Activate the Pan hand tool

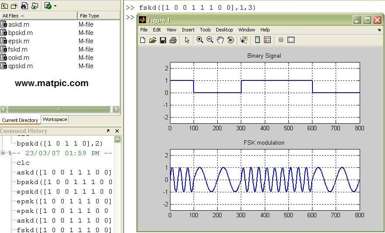pos(220,40)
